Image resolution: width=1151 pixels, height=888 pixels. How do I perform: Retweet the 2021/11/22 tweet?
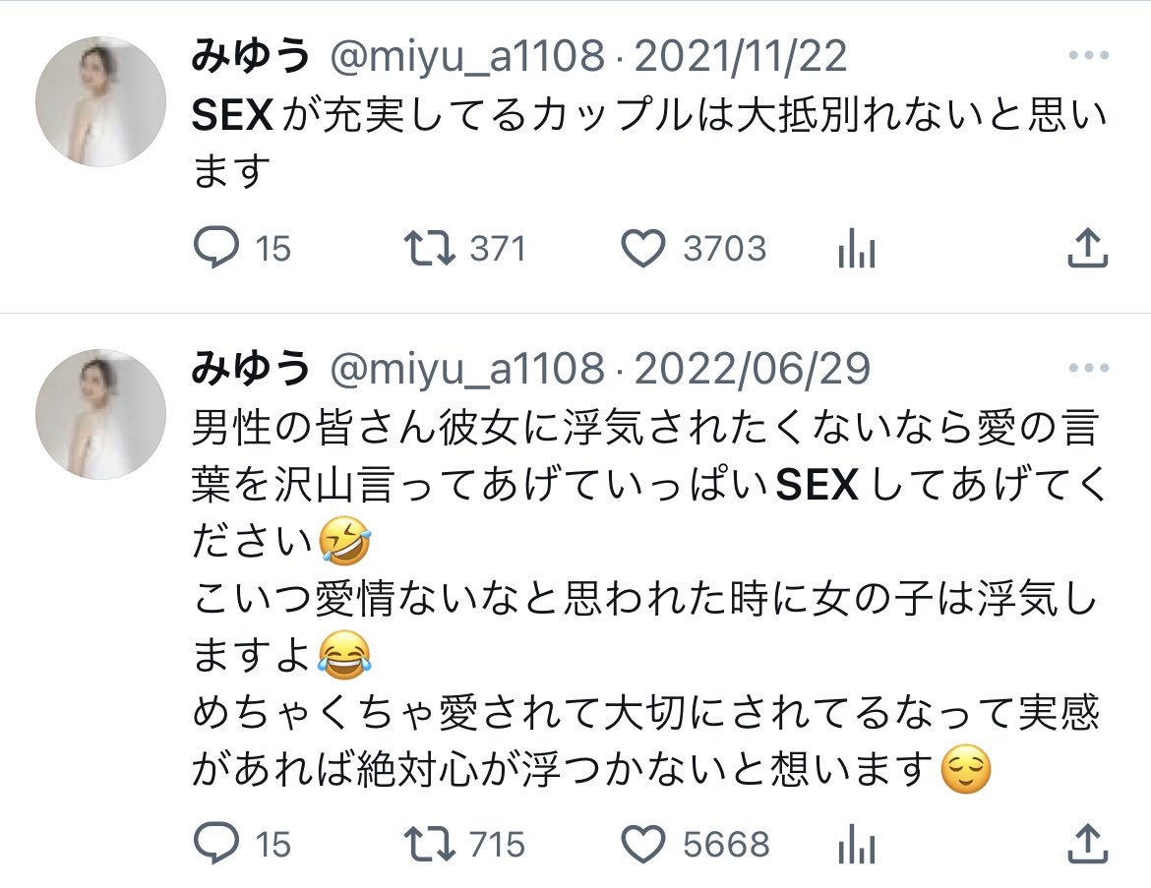pos(430,248)
